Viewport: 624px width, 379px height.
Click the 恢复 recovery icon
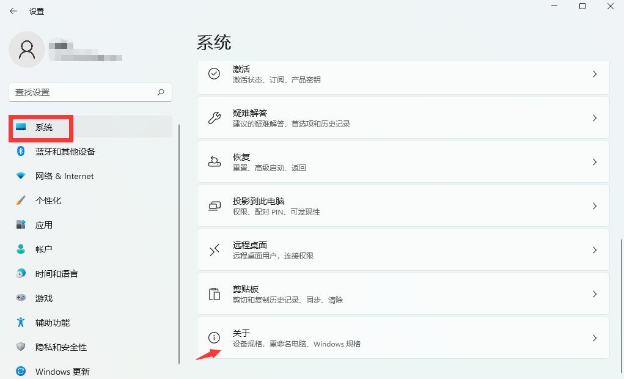click(214, 161)
